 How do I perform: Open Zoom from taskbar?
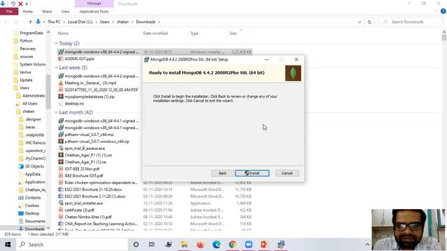(249, 245)
